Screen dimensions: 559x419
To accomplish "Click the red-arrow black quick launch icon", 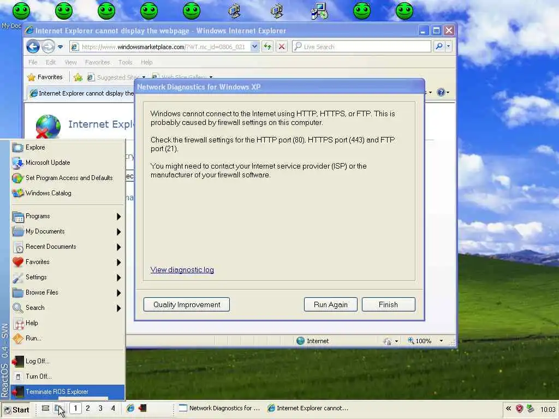I will click(142, 408).
